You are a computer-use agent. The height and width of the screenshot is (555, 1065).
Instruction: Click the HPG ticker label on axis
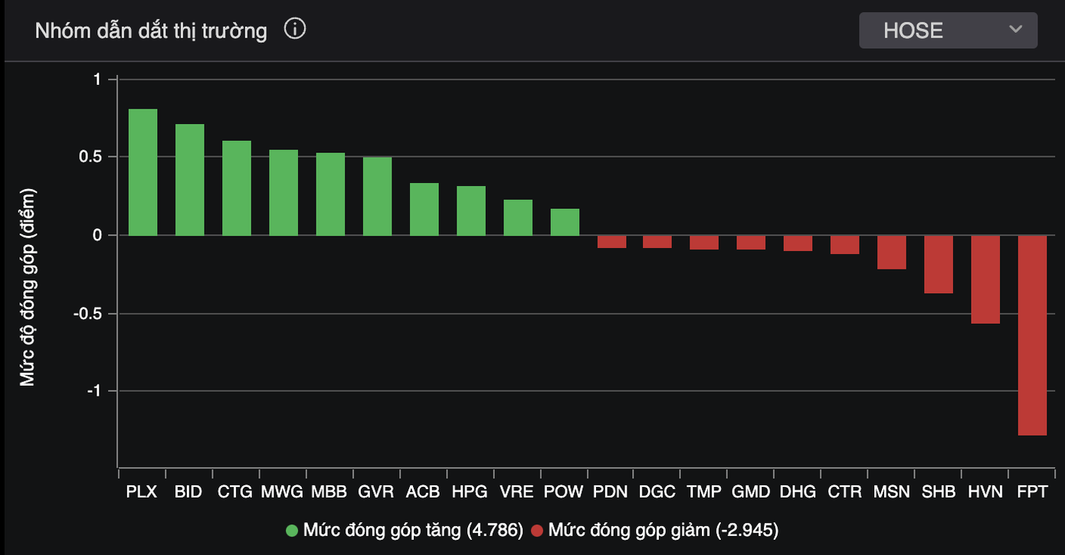click(470, 491)
